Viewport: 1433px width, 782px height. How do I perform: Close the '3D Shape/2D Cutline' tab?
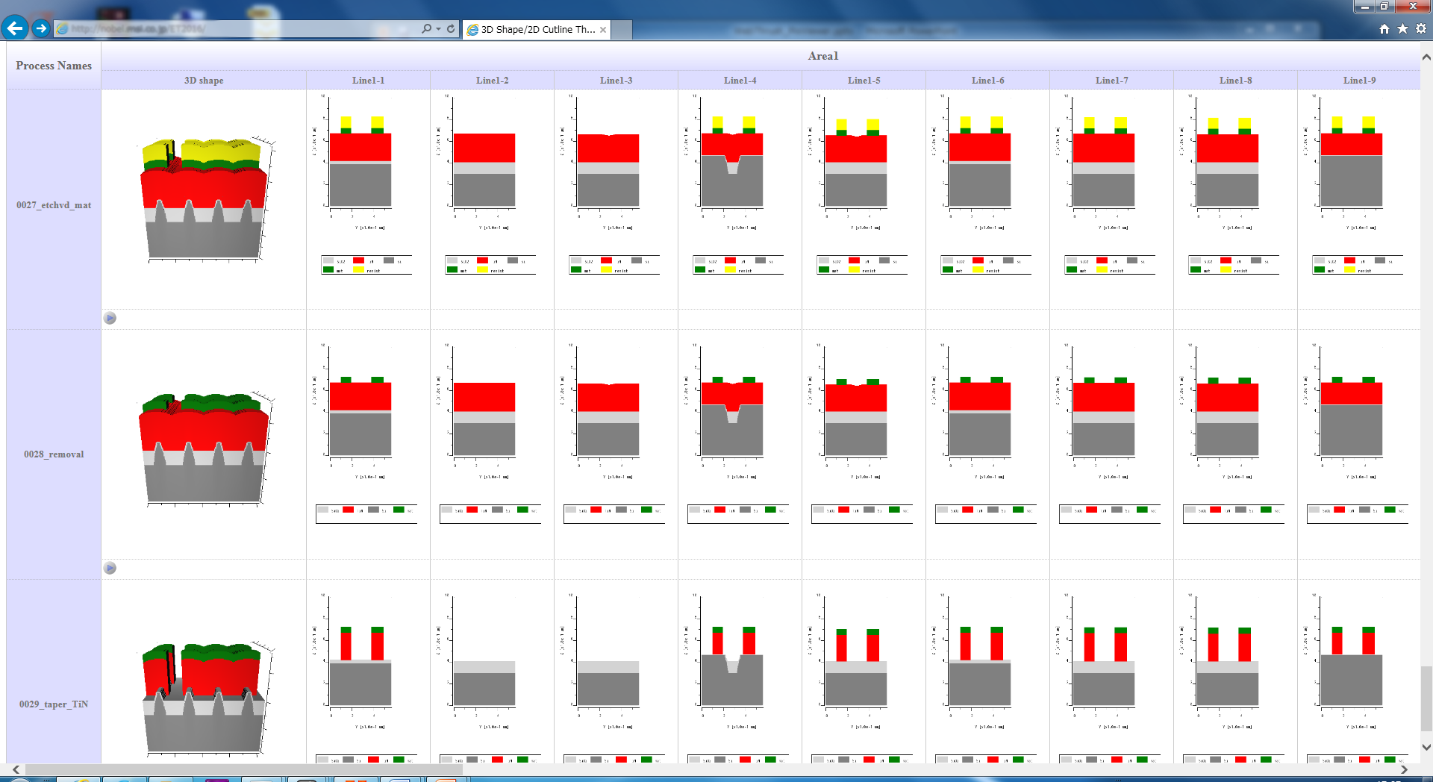[x=603, y=30]
